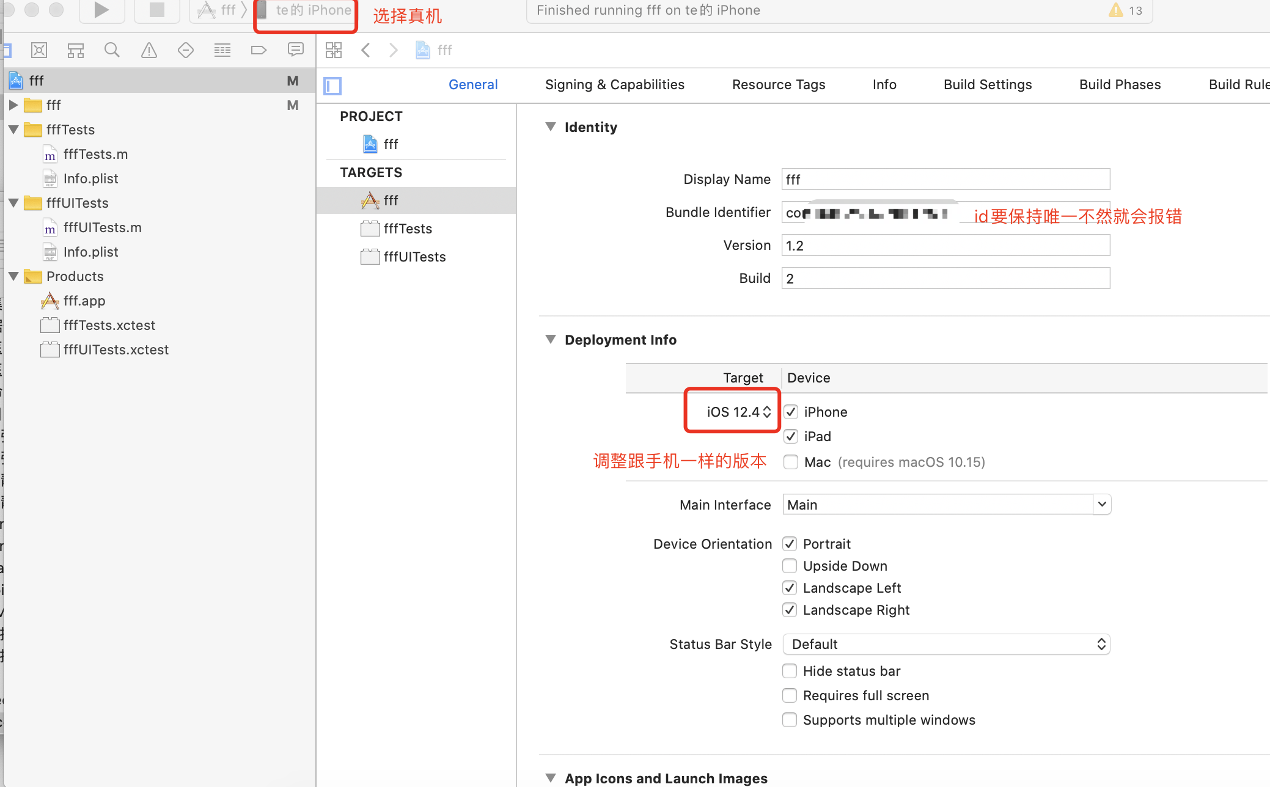Switch to Signing & Capabilities tab
Viewport: 1270px width, 787px height.
[614, 84]
